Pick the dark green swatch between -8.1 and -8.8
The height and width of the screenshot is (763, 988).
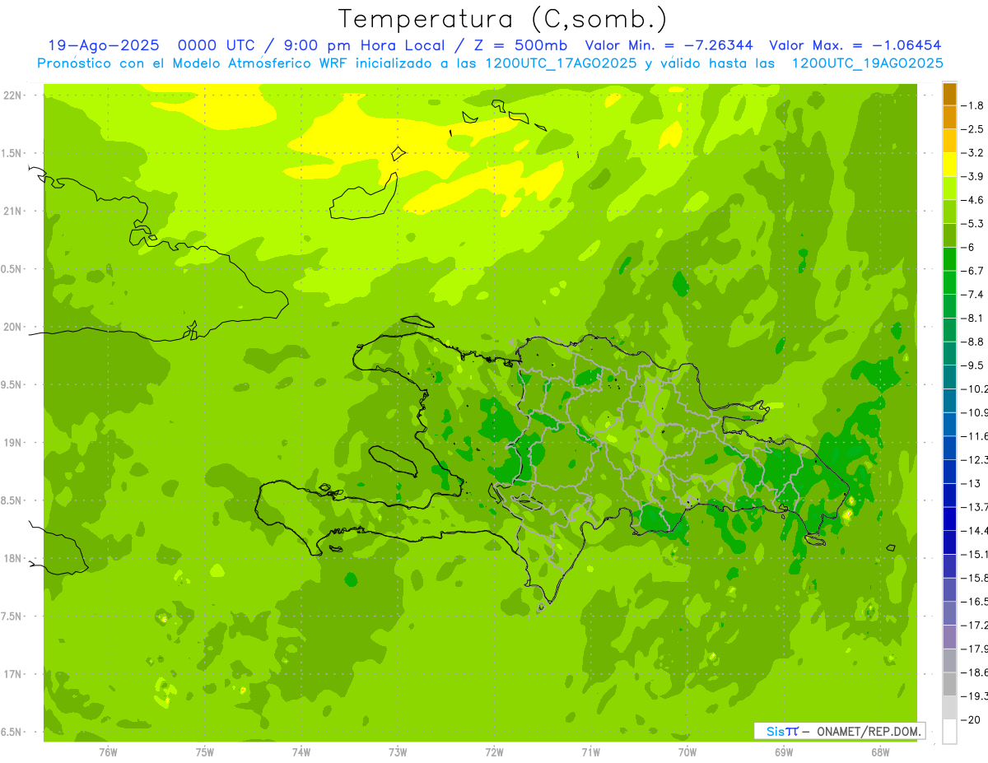coord(949,330)
